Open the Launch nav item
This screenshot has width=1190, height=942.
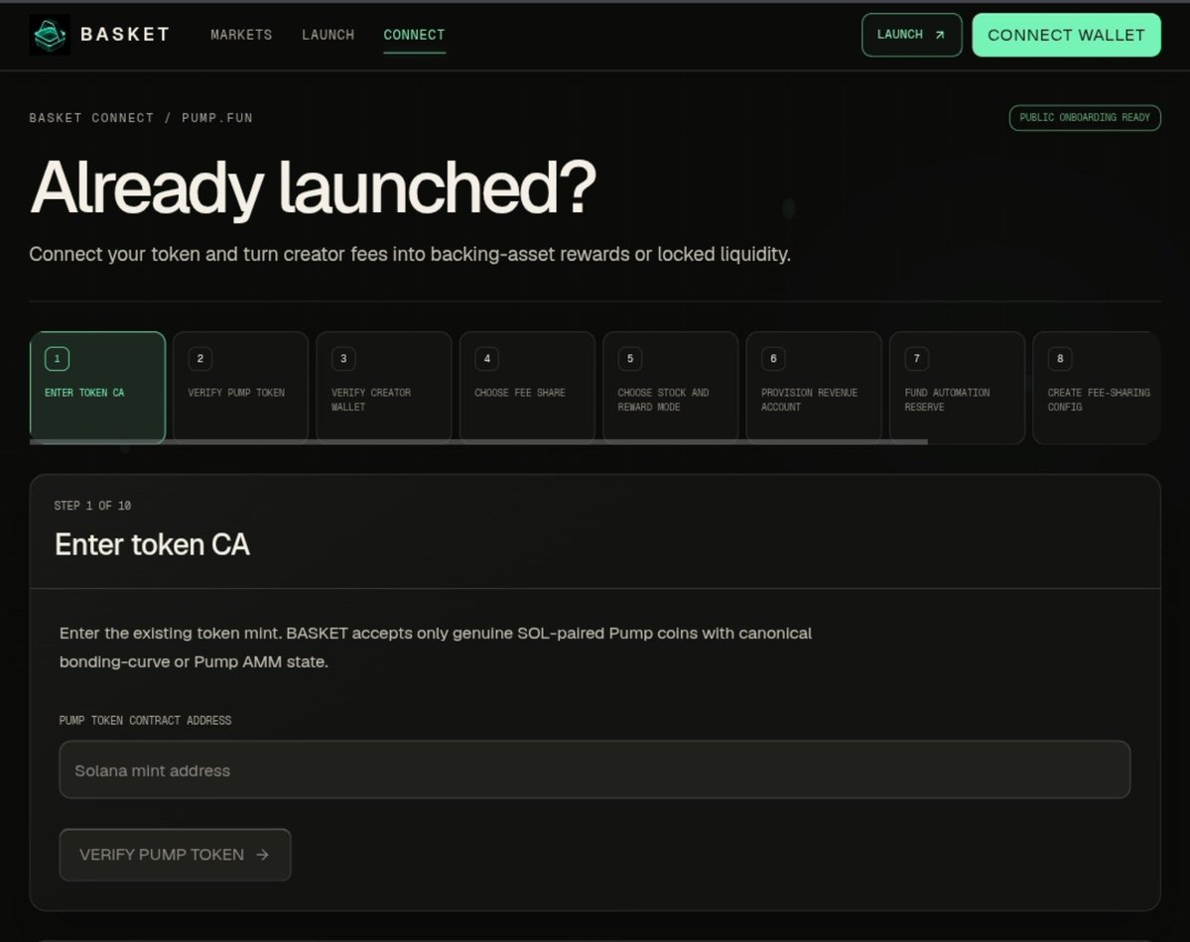(328, 35)
